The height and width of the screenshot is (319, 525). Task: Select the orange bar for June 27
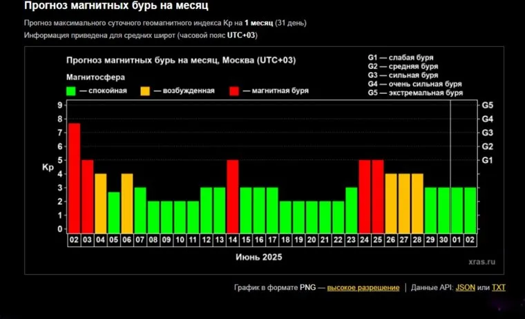coord(404,203)
